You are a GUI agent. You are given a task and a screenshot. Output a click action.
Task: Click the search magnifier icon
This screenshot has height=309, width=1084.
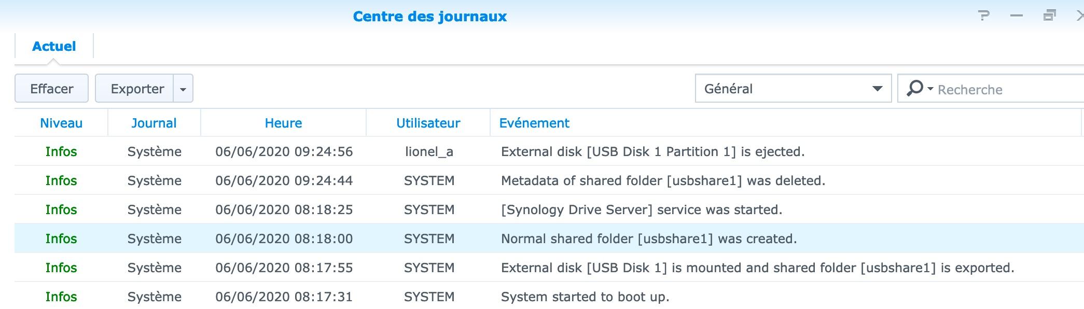coord(914,88)
